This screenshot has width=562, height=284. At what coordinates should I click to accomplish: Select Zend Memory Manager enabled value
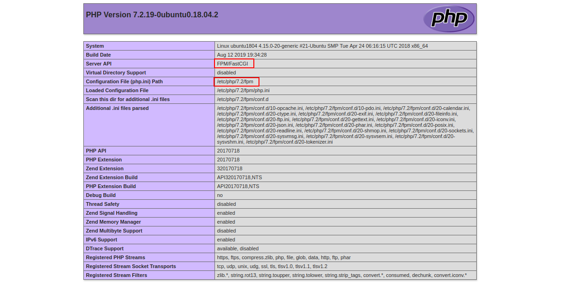(x=226, y=222)
